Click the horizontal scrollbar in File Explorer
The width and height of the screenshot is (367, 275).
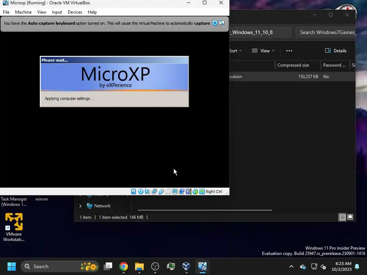pos(205,210)
